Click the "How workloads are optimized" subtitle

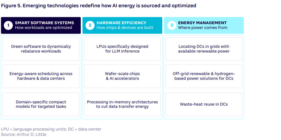pos(43,28)
